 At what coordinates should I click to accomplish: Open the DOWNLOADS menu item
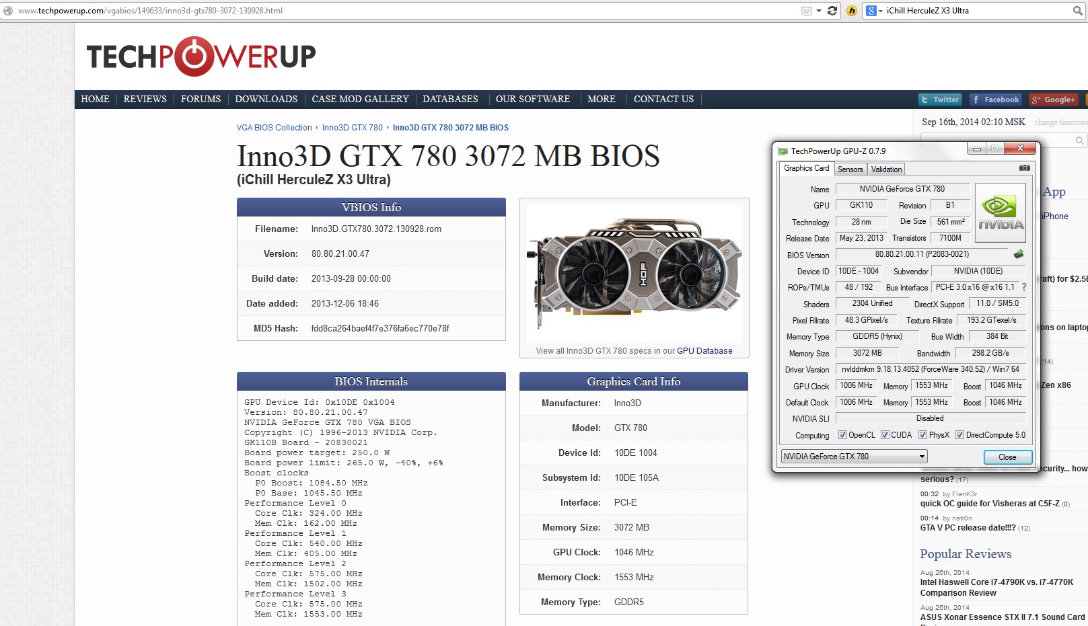tap(266, 99)
